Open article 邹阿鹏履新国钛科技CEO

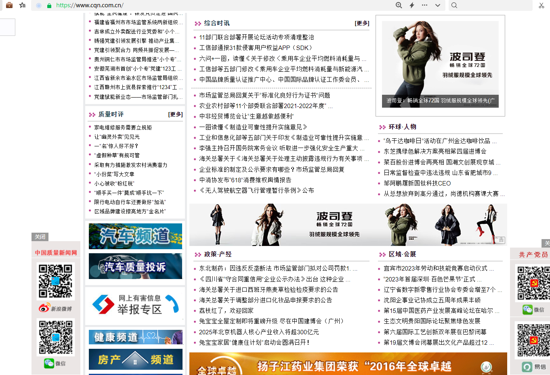pos(417,183)
